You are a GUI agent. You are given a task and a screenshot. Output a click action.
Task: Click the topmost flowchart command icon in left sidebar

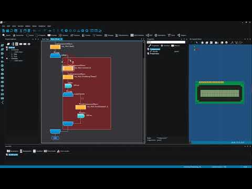pyautogui.click(x=2, y=45)
